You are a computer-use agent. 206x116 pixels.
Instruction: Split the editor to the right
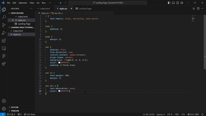[198, 9]
